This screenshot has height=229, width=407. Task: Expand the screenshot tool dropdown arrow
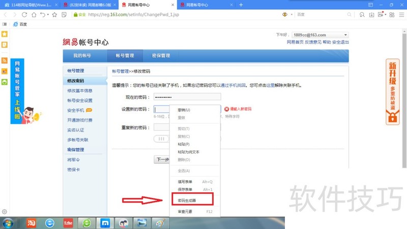(386, 15)
